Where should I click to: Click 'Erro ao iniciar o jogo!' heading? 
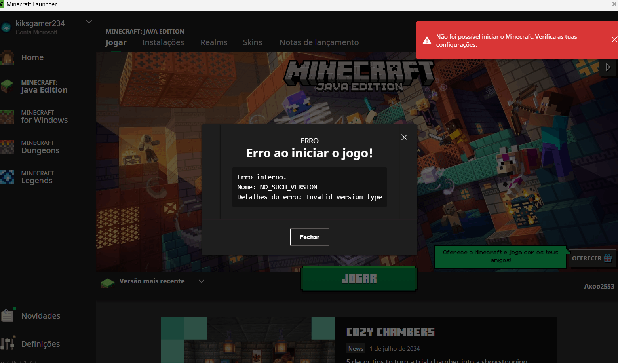310,153
